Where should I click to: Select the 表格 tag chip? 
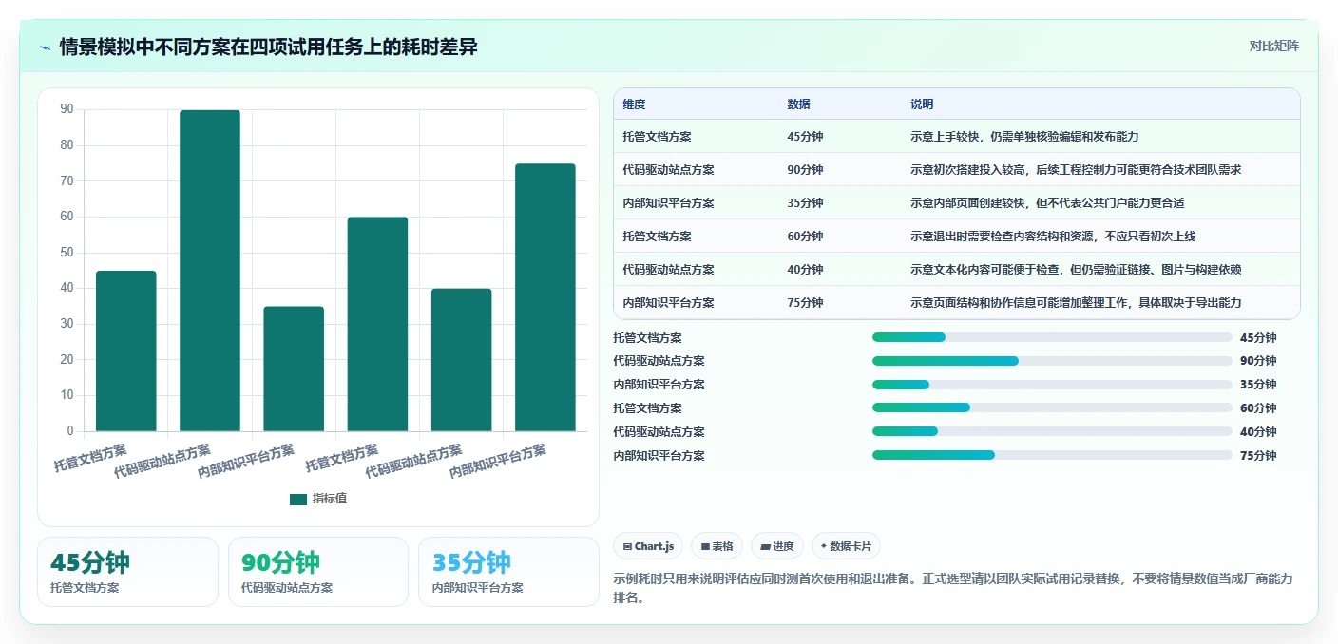point(717,546)
